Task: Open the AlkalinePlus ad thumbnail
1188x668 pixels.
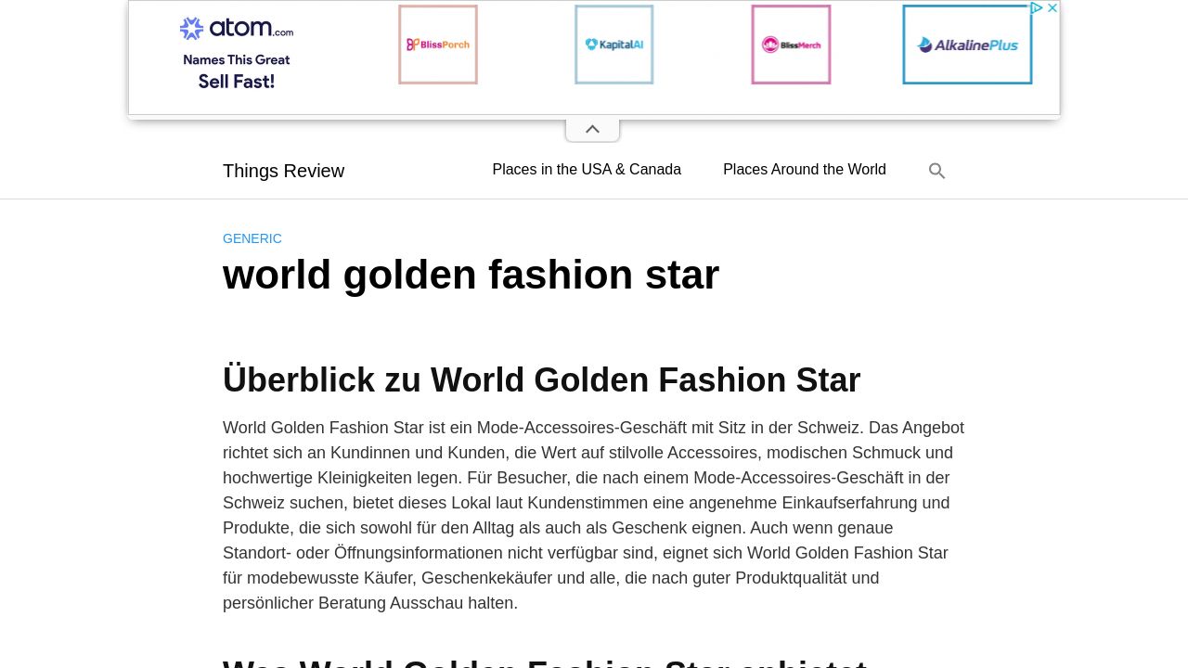Action: tap(967, 45)
